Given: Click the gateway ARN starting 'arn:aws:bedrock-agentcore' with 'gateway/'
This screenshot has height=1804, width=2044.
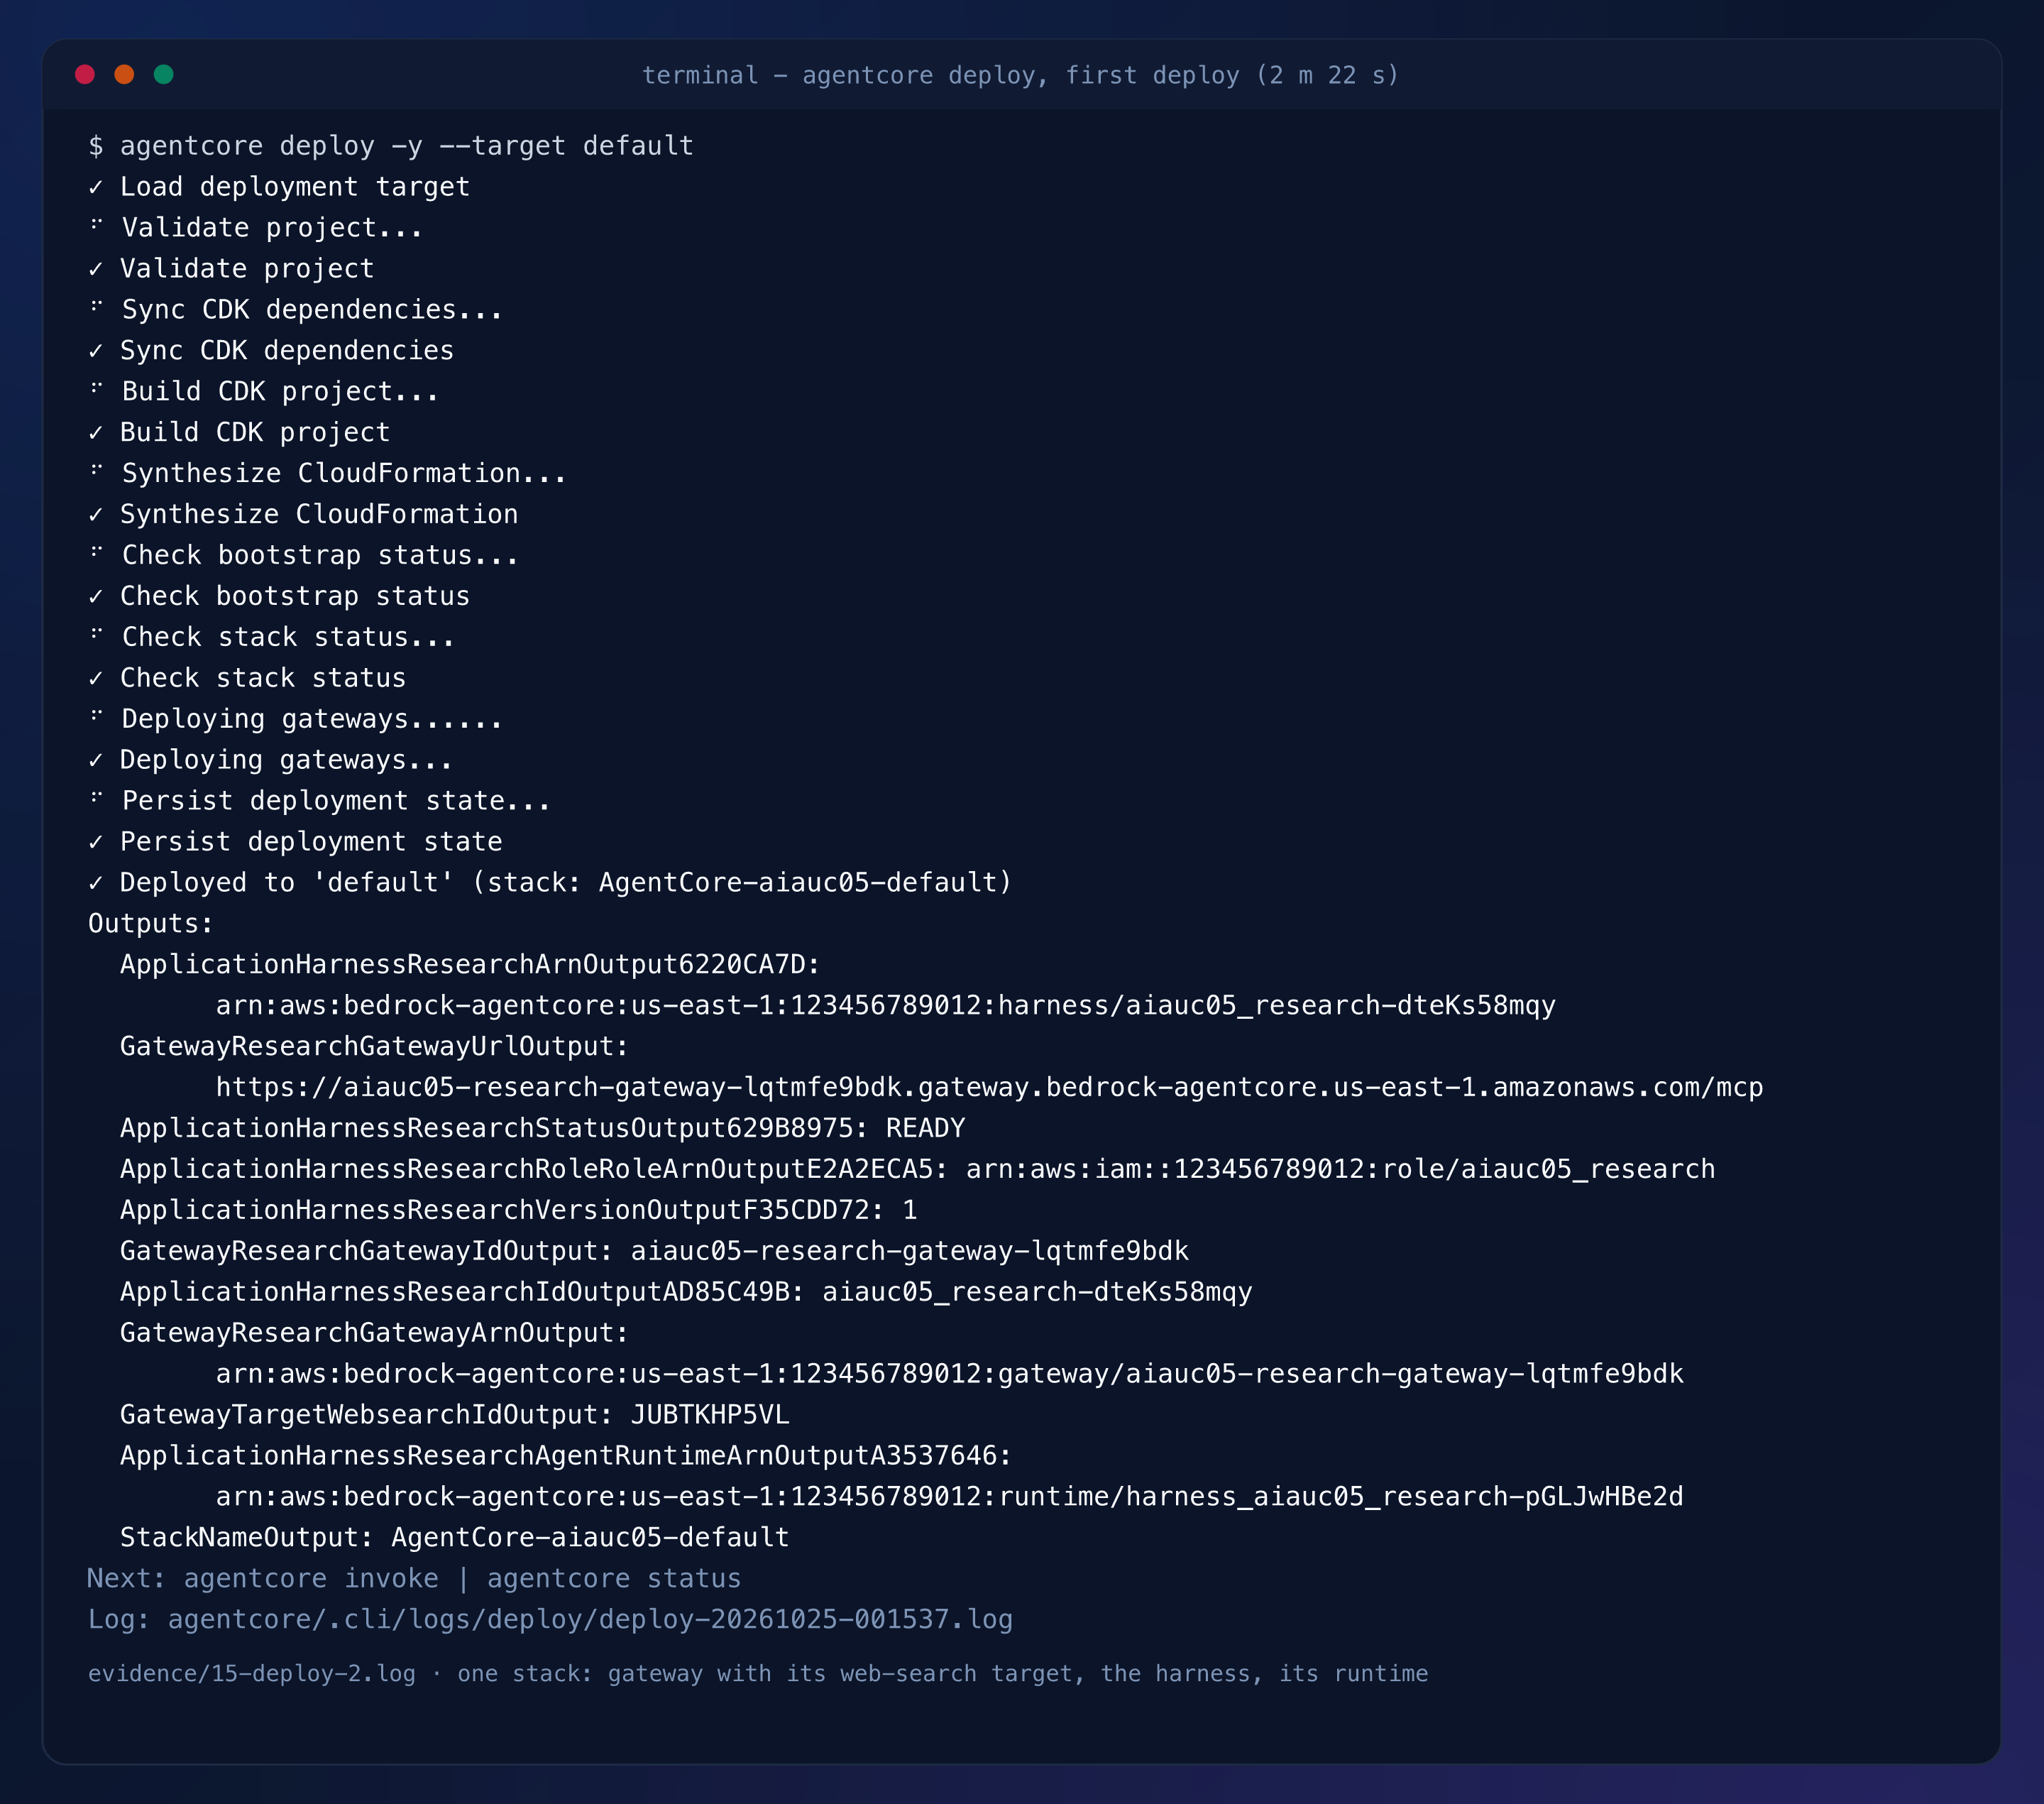Looking at the screenshot, I should pos(950,1374).
